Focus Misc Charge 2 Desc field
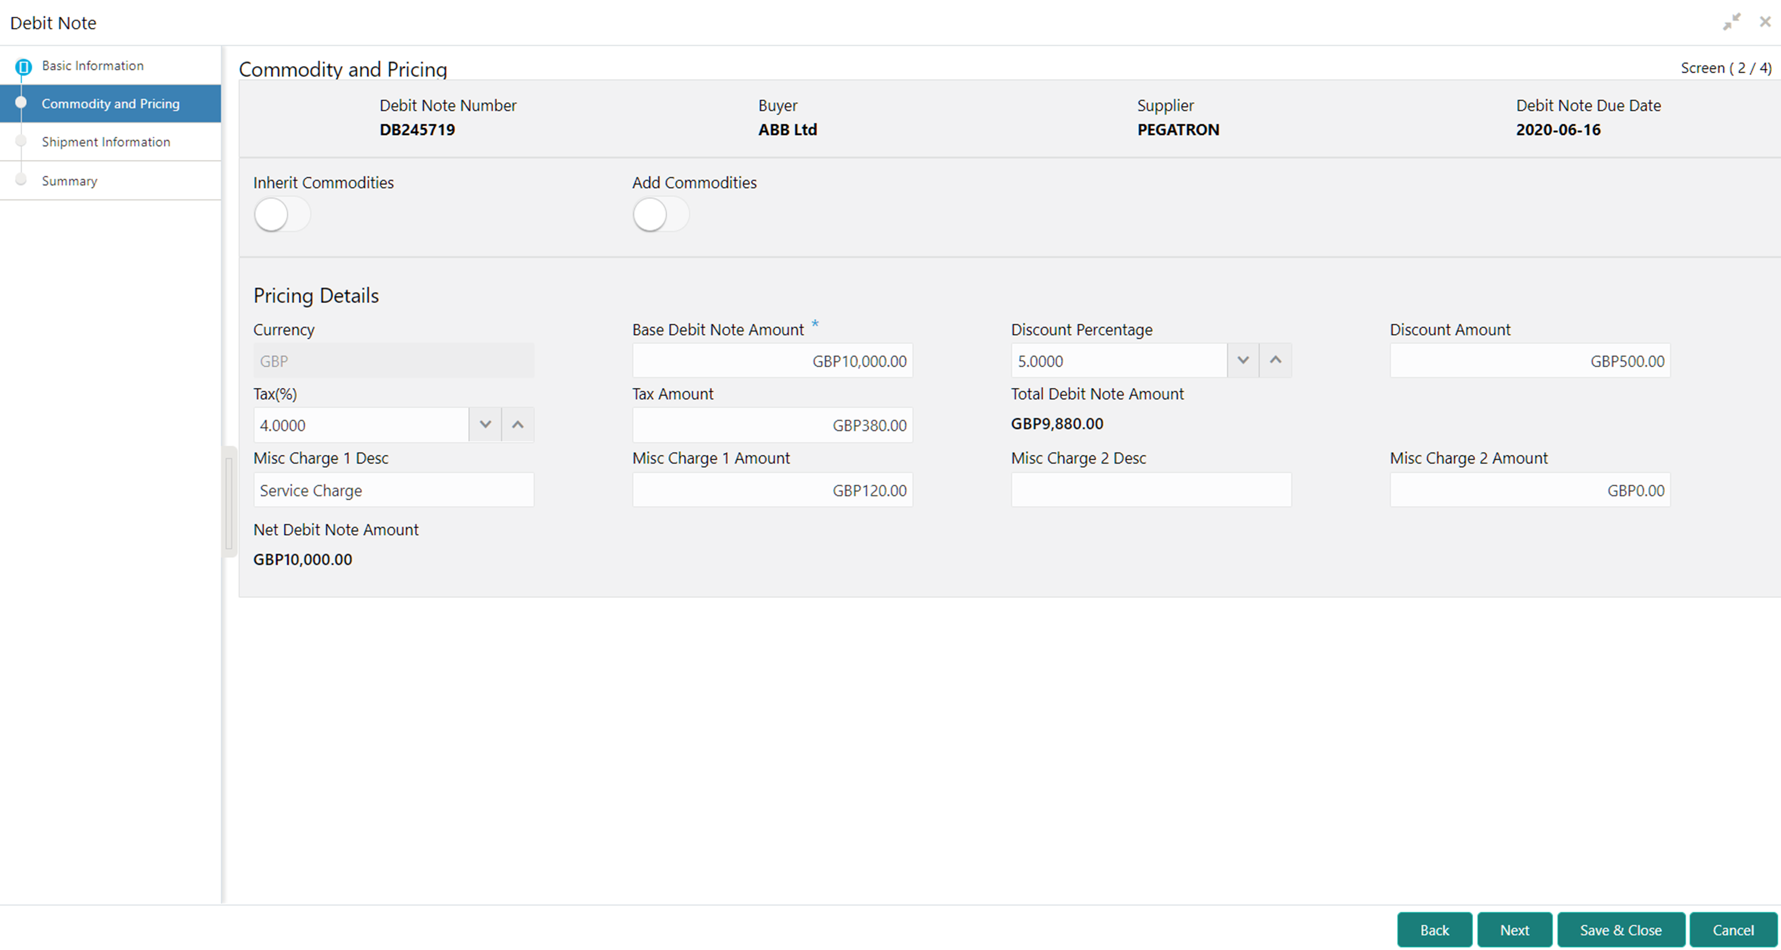This screenshot has width=1781, height=950. click(1150, 490)
